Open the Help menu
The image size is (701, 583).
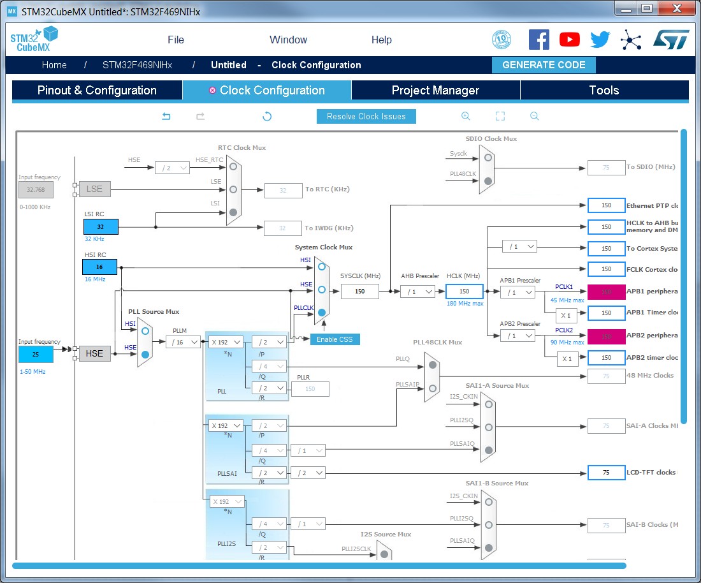[381, 40]
